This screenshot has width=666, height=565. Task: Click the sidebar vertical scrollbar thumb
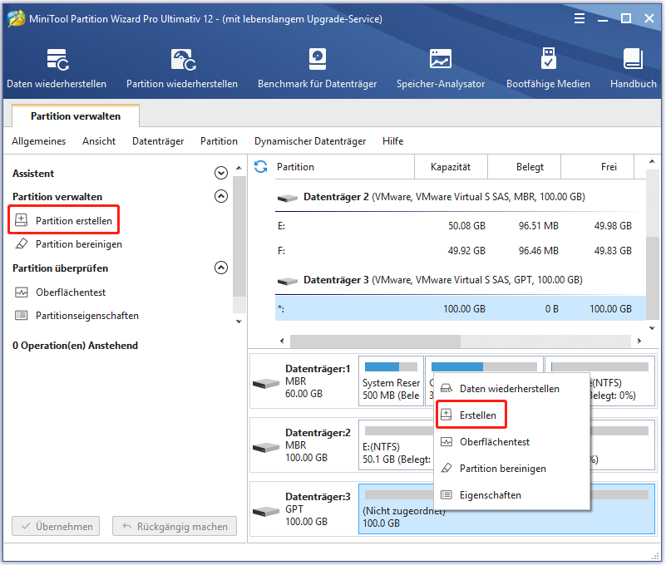(x=239, y=236)
